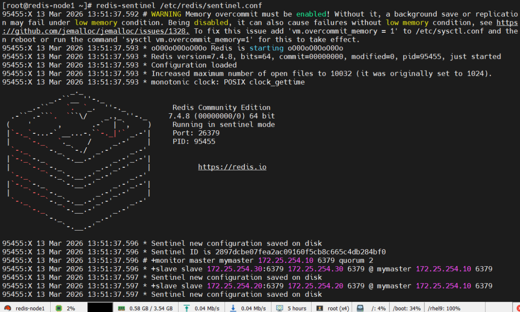
Task: Click the 172.25.254.30:6379 slave address
Action: coord(246,269)
